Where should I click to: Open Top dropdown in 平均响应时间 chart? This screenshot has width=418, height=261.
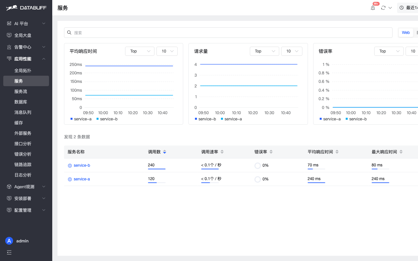coord(140,51)
